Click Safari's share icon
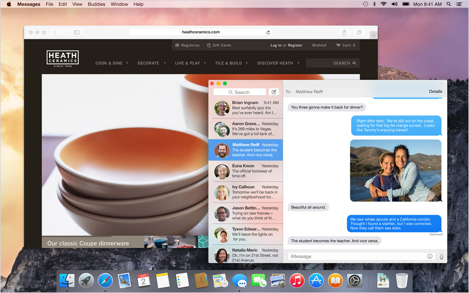 click(344, 32)
